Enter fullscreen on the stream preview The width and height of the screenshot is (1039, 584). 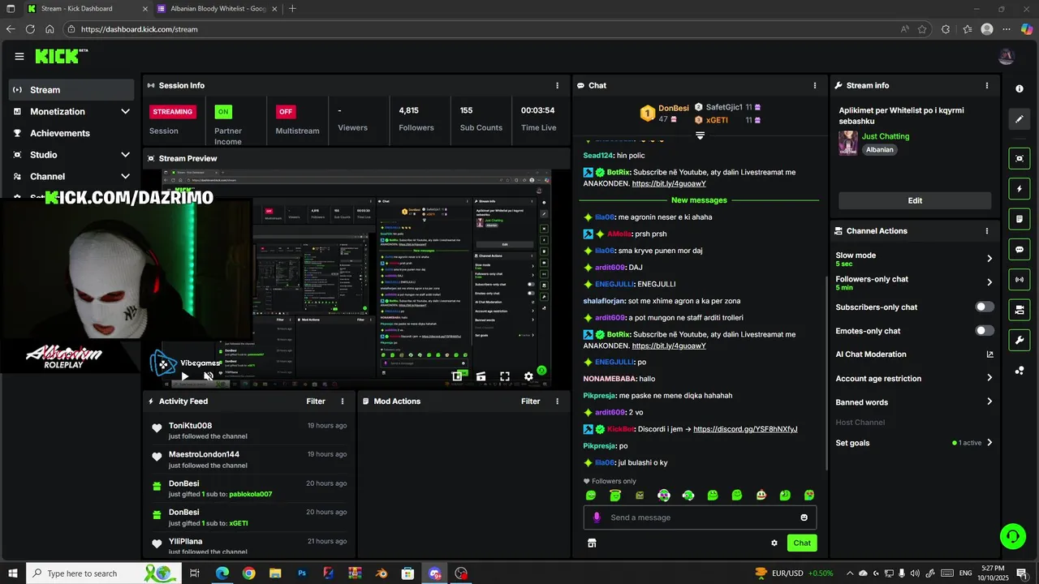[505, 376]
